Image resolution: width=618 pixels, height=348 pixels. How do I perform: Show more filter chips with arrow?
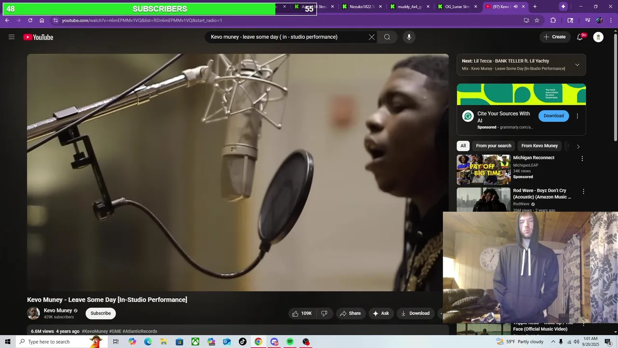[577, 146]
